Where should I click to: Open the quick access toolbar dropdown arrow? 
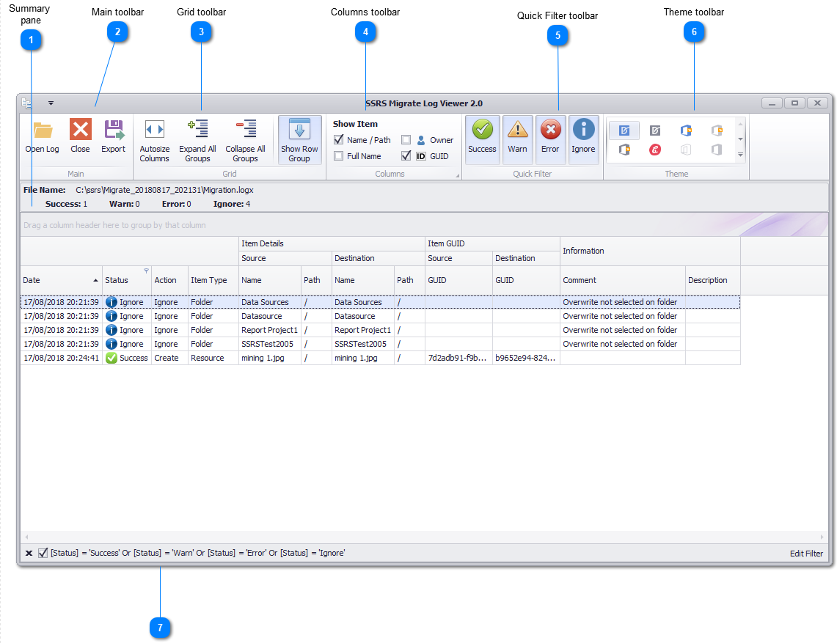pos(51,103)
